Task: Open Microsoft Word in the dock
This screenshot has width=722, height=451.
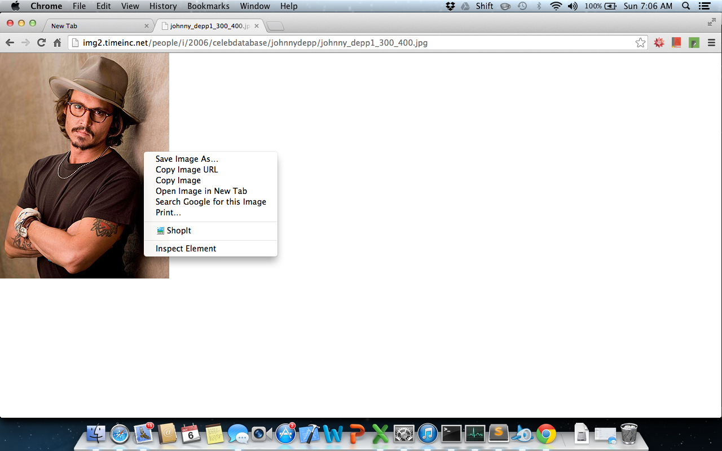Action: coord(333,434)
